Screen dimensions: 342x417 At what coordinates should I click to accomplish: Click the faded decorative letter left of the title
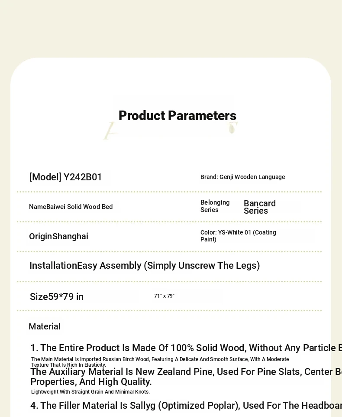coord(110,131)
